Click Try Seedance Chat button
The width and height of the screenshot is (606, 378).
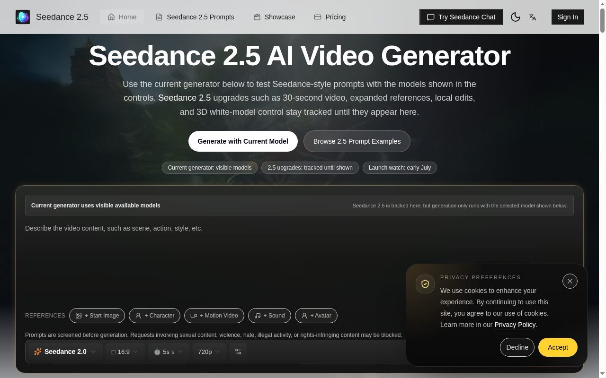461,17
